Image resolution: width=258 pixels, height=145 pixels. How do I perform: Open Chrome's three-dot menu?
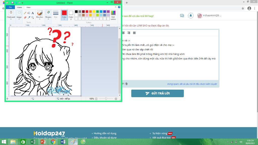[255, 8]
